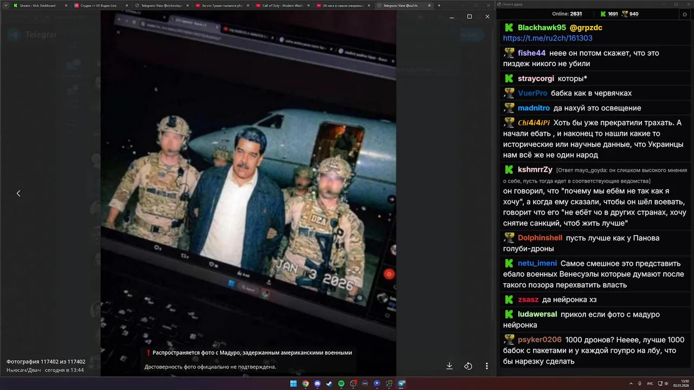The image size is (694, 390).
Task: Switch to the '24 часа в самом' YouTube tab
Action: pyautogui.click(x=344, y=5)
